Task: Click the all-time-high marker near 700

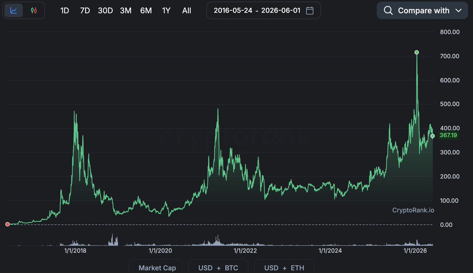Action: [x=417, y=52]
